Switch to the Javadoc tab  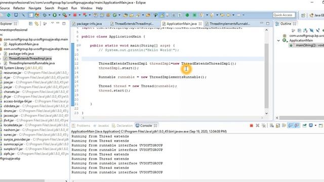101,126
